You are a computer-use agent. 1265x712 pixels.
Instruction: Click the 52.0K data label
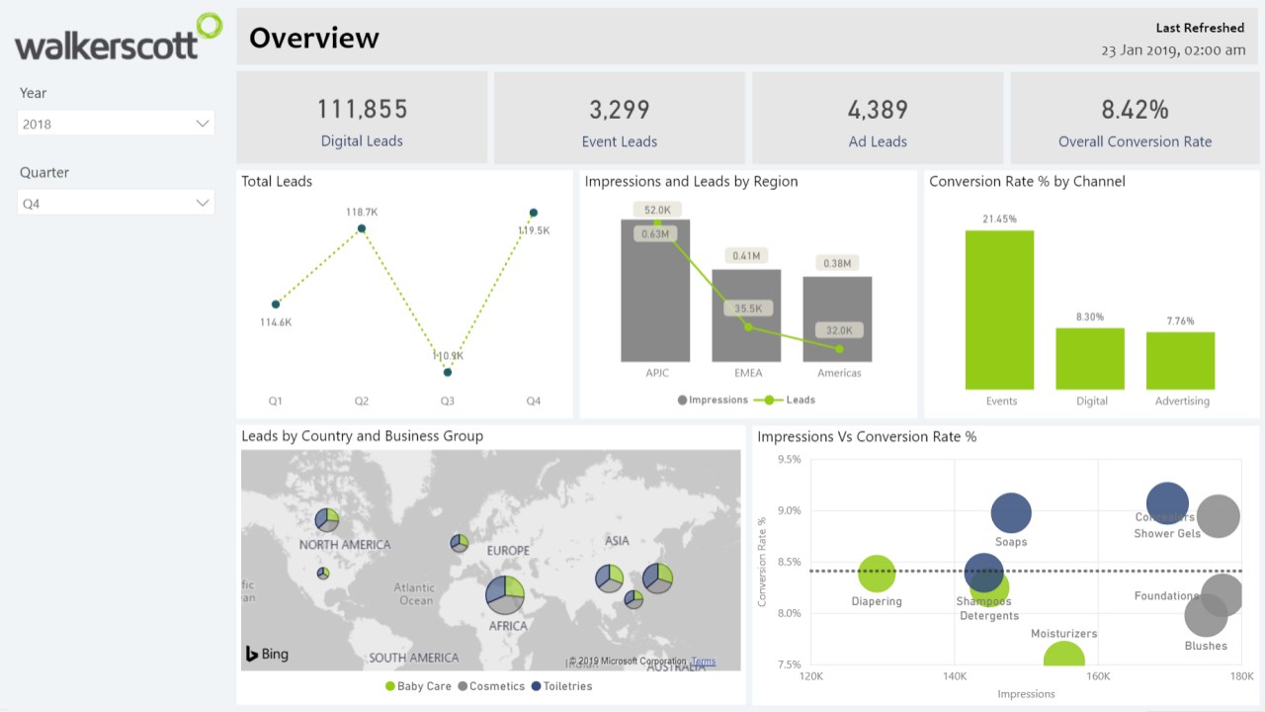click(657, 210)
